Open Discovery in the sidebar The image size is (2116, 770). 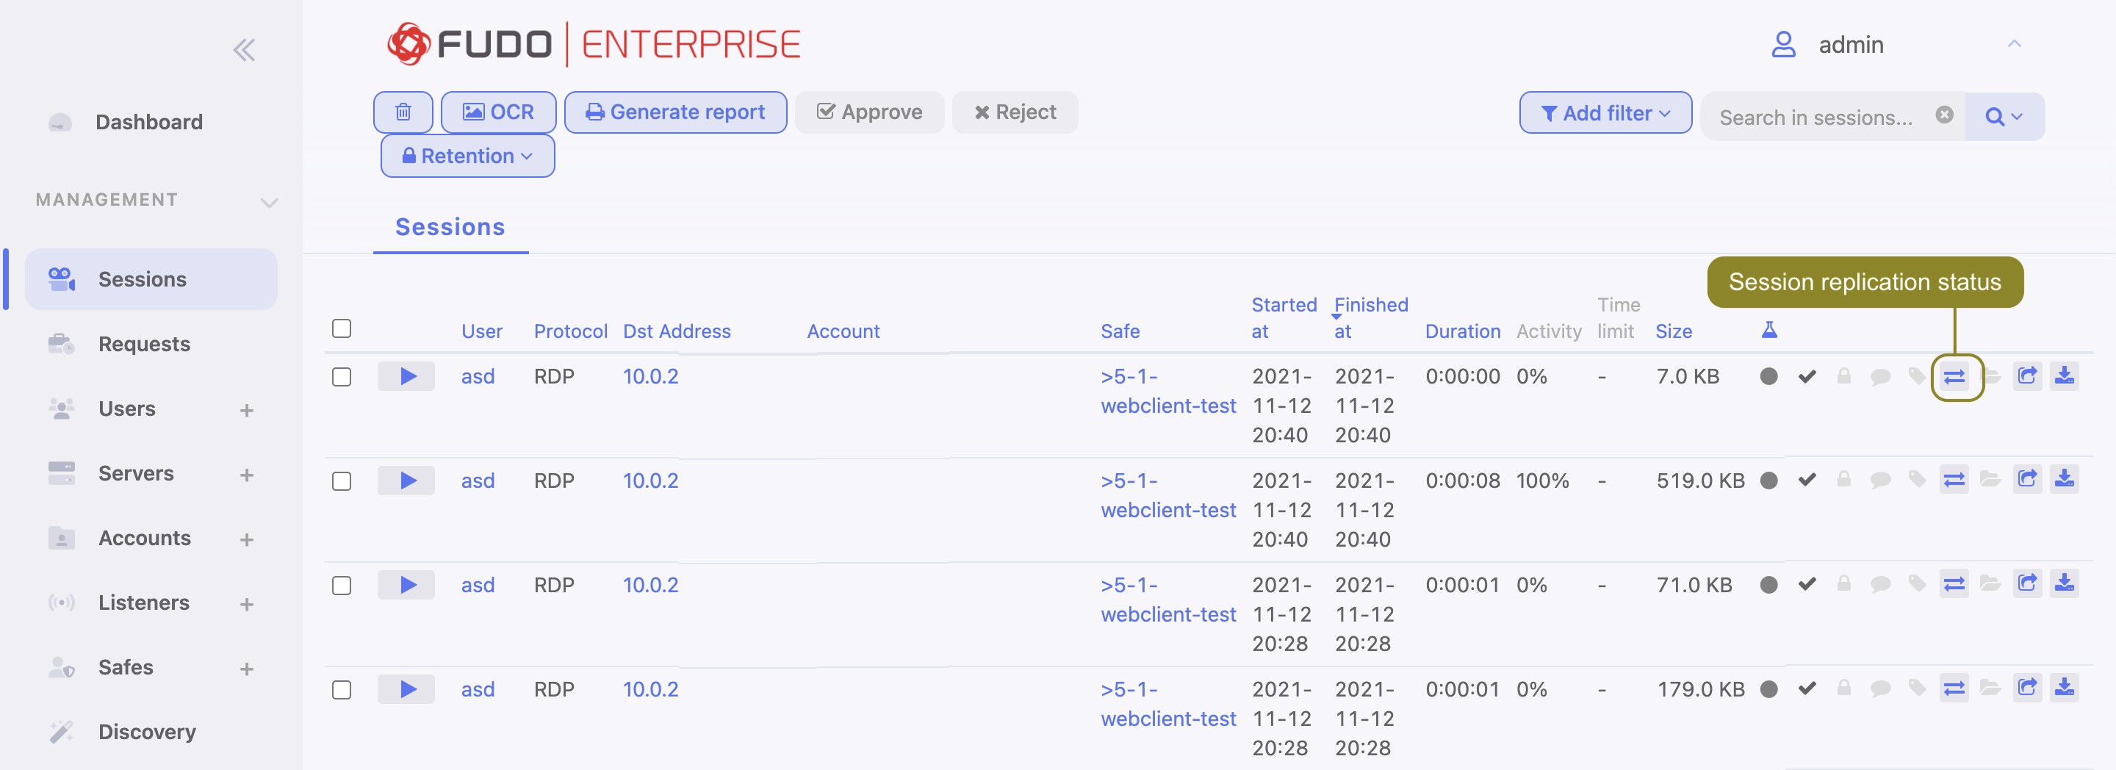(x=146, y=731)
